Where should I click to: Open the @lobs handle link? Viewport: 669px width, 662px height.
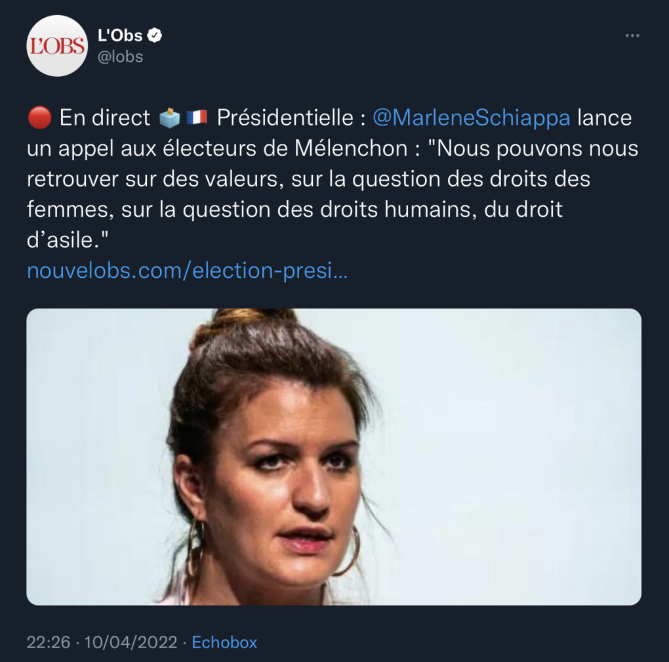tap(120, 57)
